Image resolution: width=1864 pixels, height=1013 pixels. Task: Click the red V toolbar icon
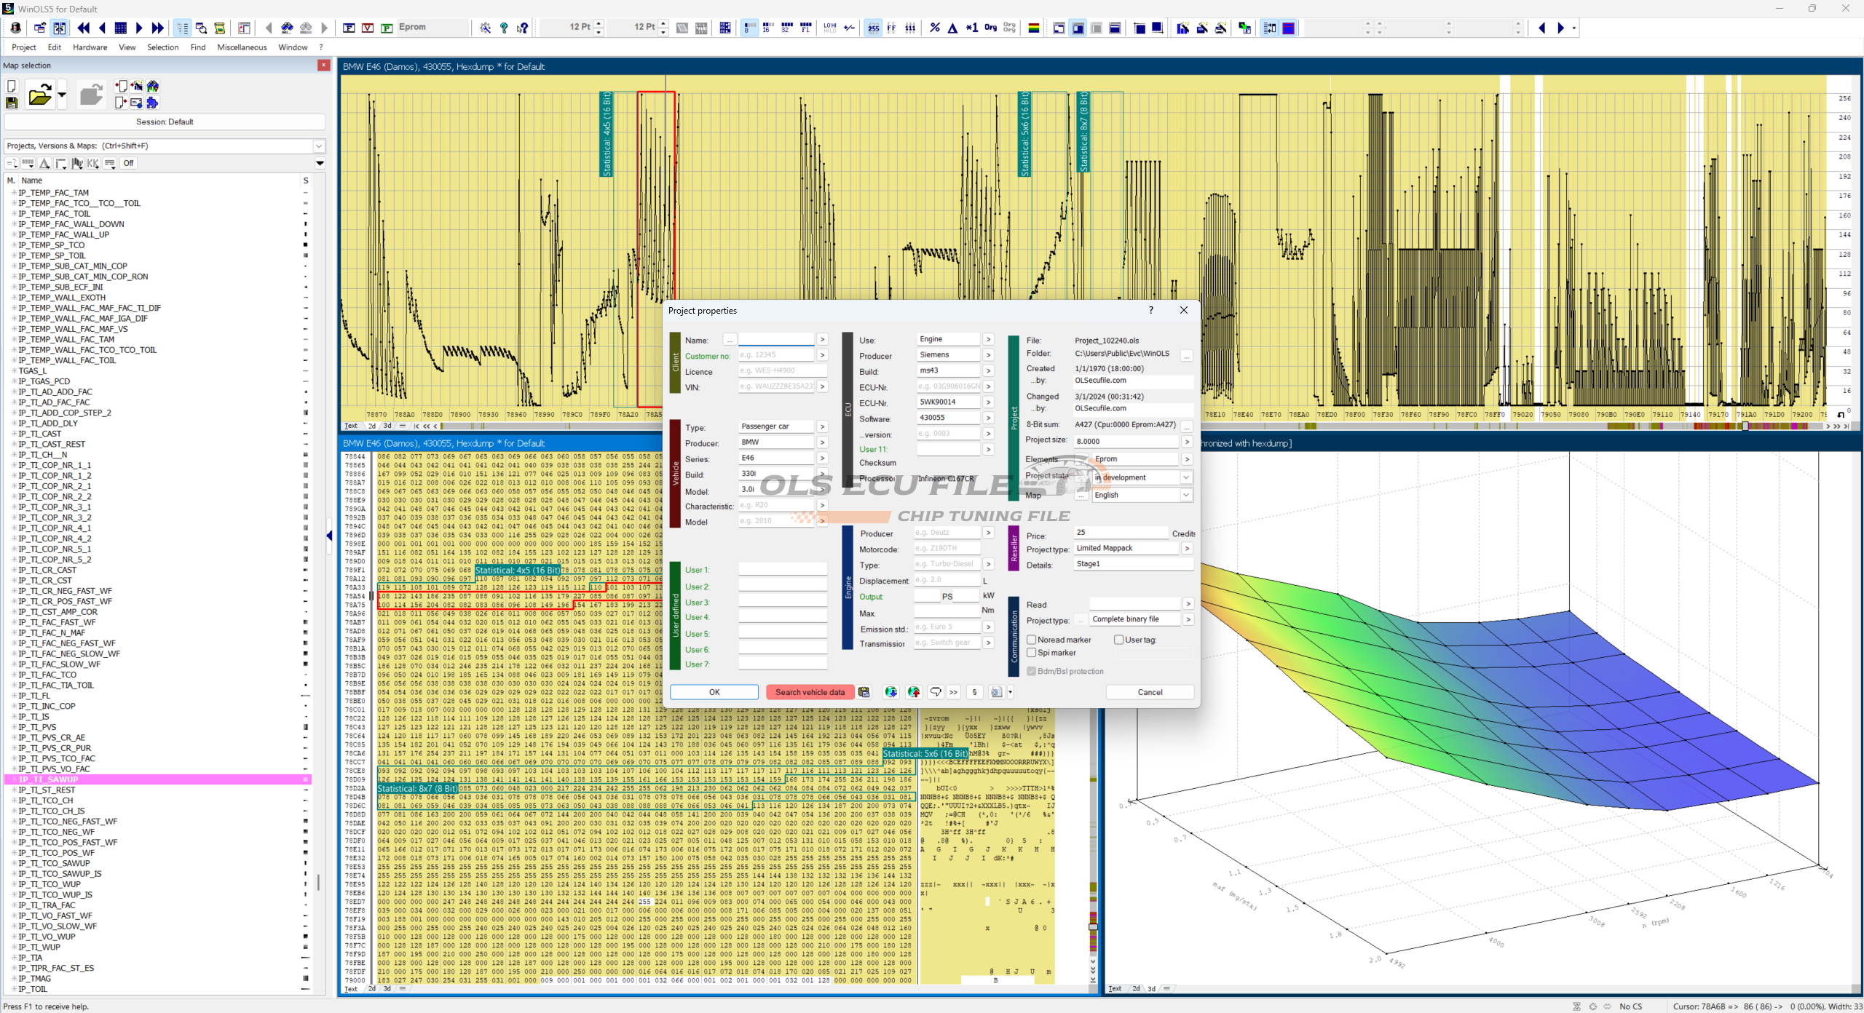point(368,28)
